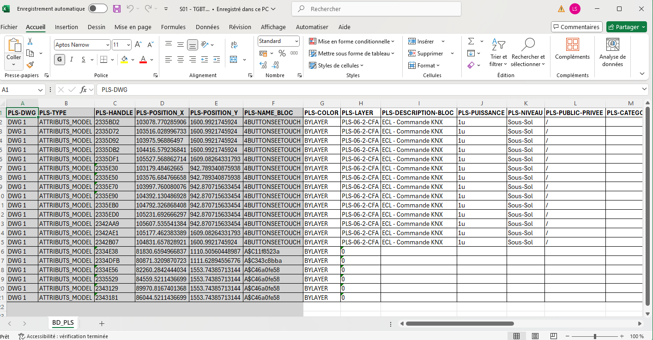
Task: Open the Standard number format dropdown
Action: (x=278, y=41)
